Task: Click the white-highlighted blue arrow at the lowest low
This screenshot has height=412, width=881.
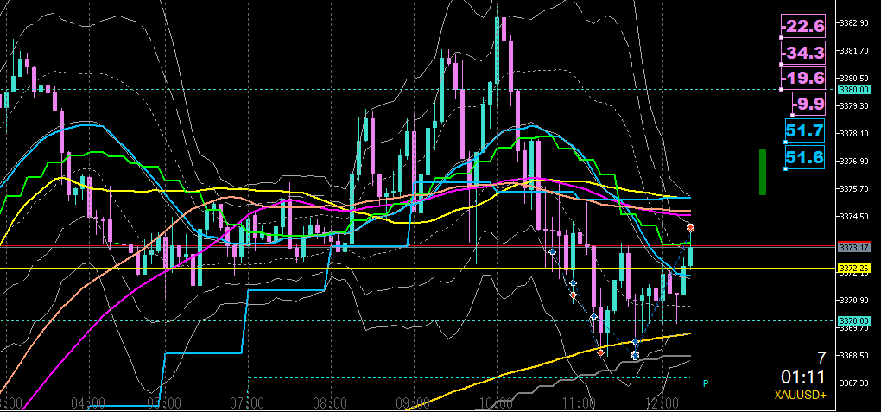Action: tap(635, 355)
